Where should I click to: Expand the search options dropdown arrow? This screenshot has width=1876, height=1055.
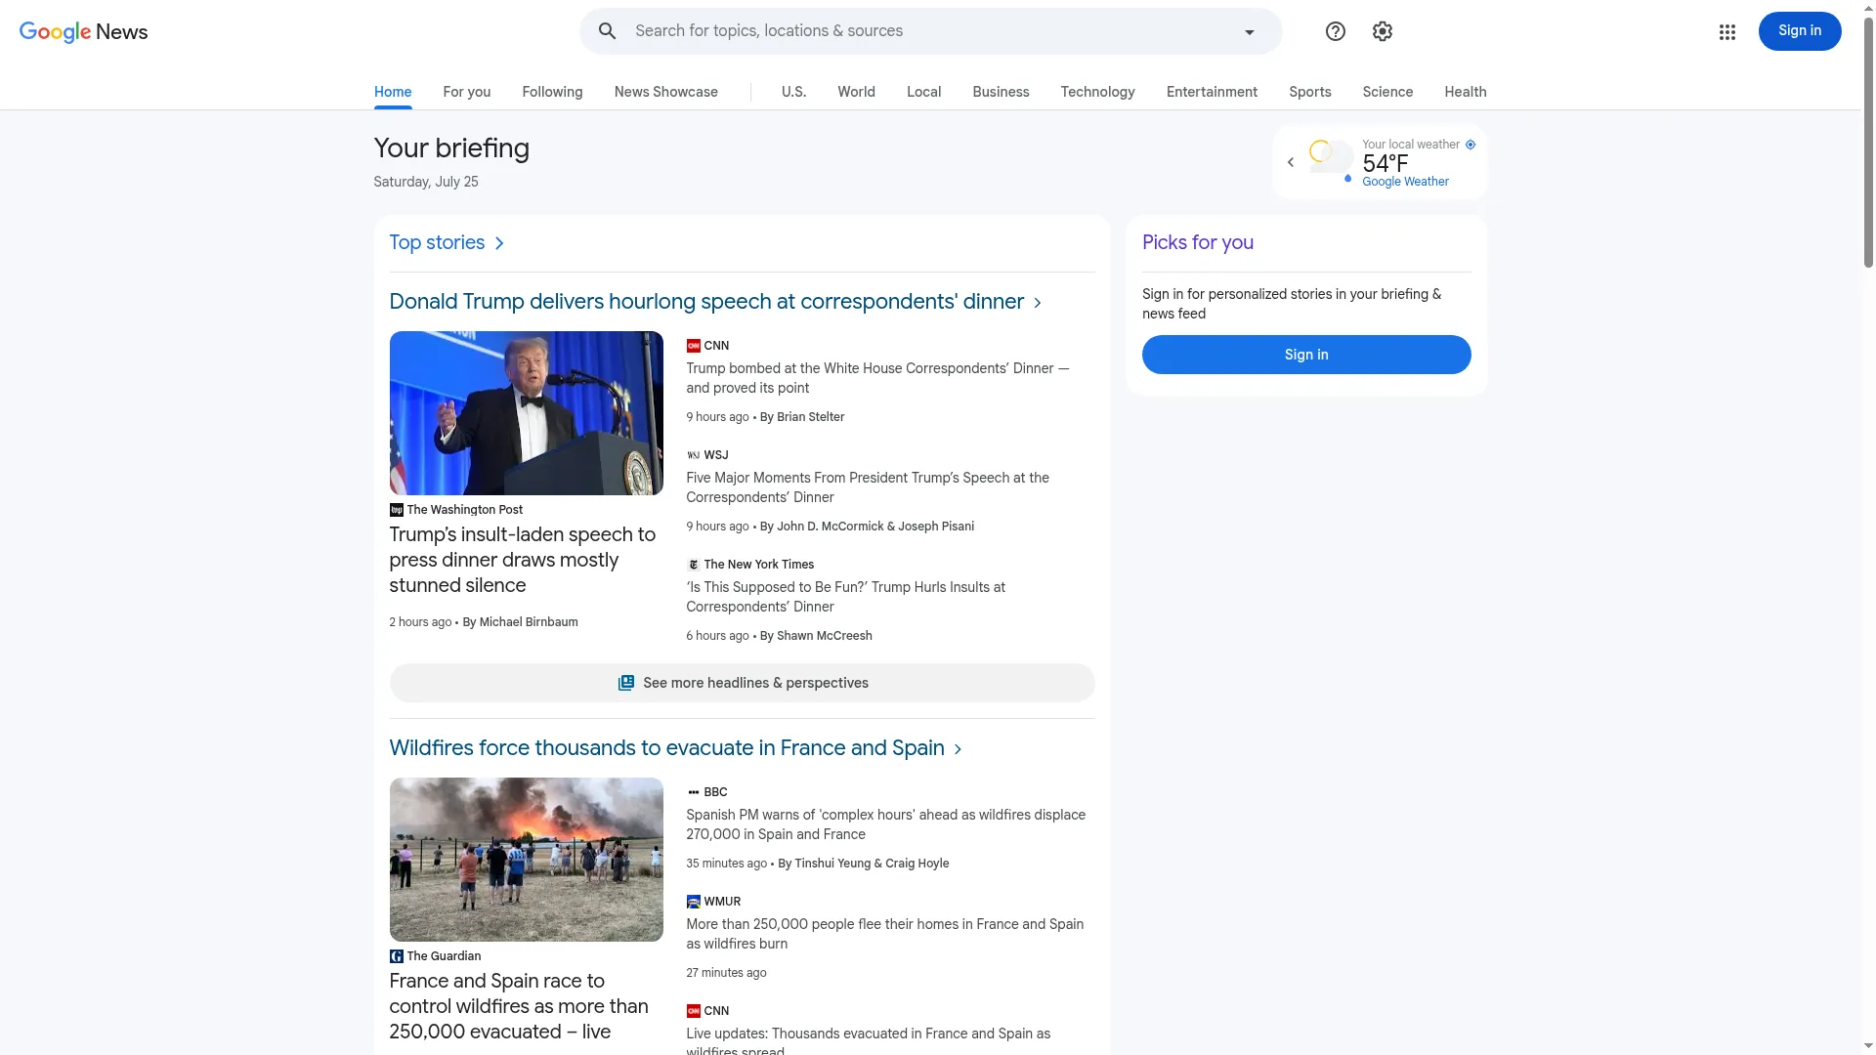[x=1249, y=32]
